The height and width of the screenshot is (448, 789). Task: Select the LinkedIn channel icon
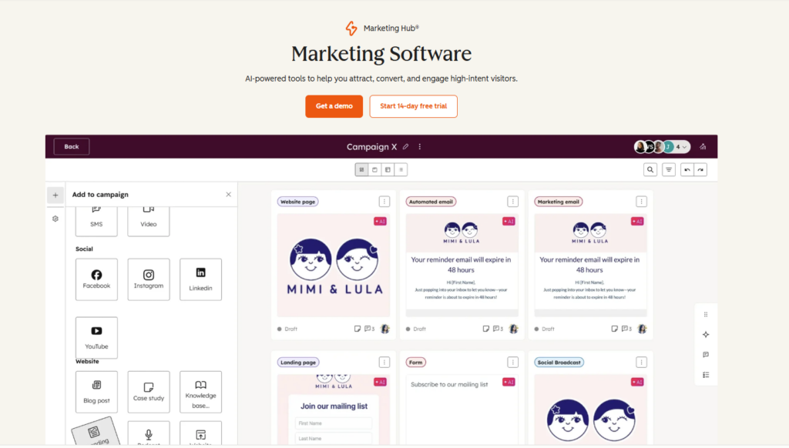pos(200,279)
